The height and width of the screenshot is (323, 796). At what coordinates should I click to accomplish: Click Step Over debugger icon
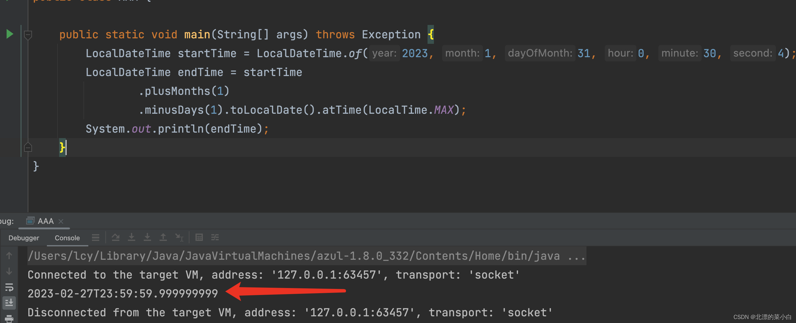116,237
